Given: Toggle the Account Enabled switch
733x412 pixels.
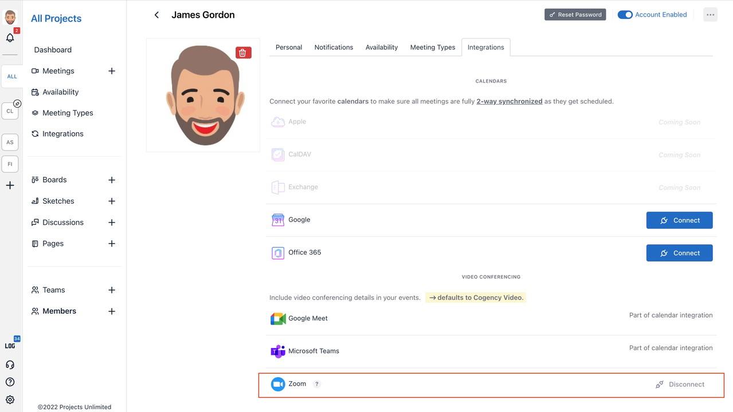Looking at the screenshot, I should pos(625,15).
